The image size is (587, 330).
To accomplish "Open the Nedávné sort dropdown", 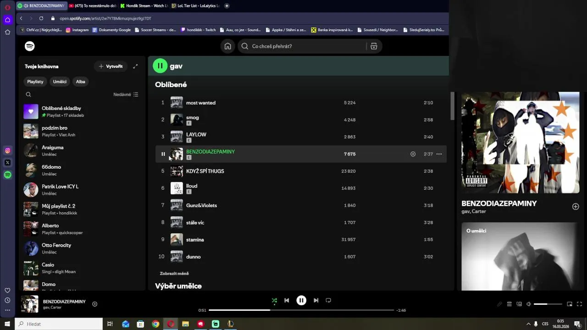I will click(126, 94).
